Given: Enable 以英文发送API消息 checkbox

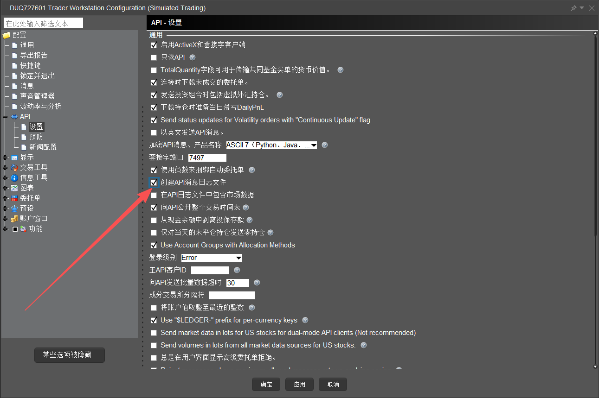Looking at the screenshot, I should 154,133.
